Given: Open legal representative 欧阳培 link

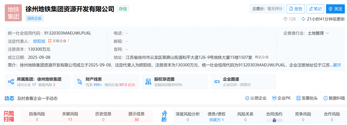Looking at the screenshot, I should (x=39, y=41).
